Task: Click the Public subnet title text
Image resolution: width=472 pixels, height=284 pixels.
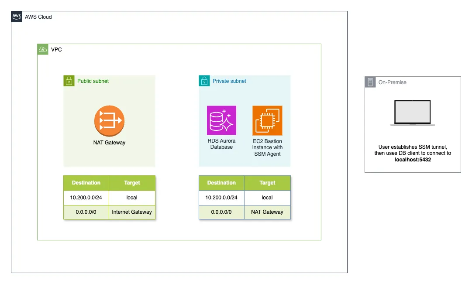Action: point(93,81)
